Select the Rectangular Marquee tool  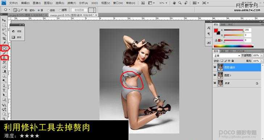[4, 25]
